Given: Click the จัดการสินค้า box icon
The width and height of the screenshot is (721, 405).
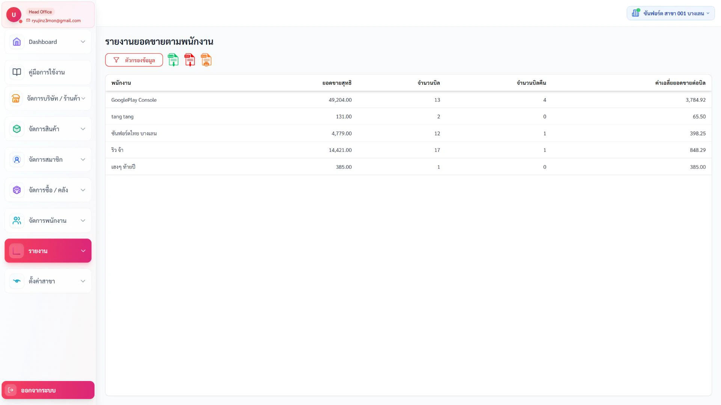Looking at the screenshot, I should tap(17, 129).
